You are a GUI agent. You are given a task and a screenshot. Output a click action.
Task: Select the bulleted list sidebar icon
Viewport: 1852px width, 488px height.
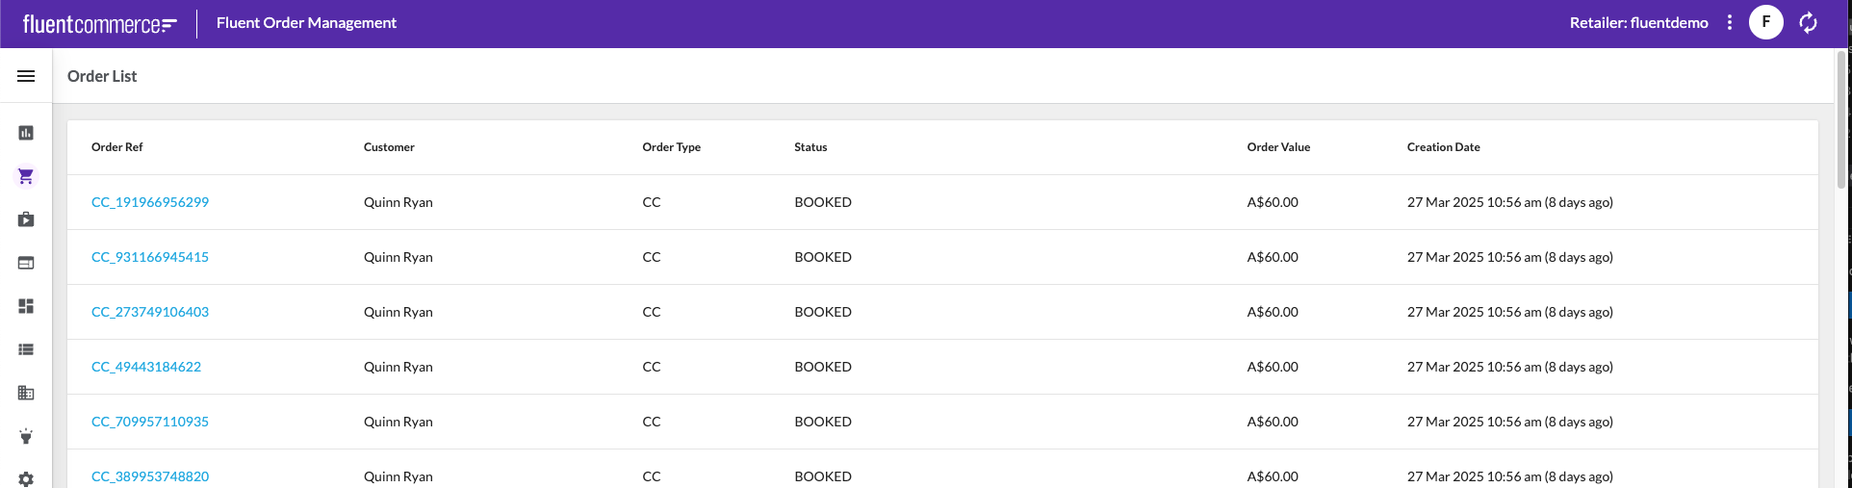tap(26, 349)
